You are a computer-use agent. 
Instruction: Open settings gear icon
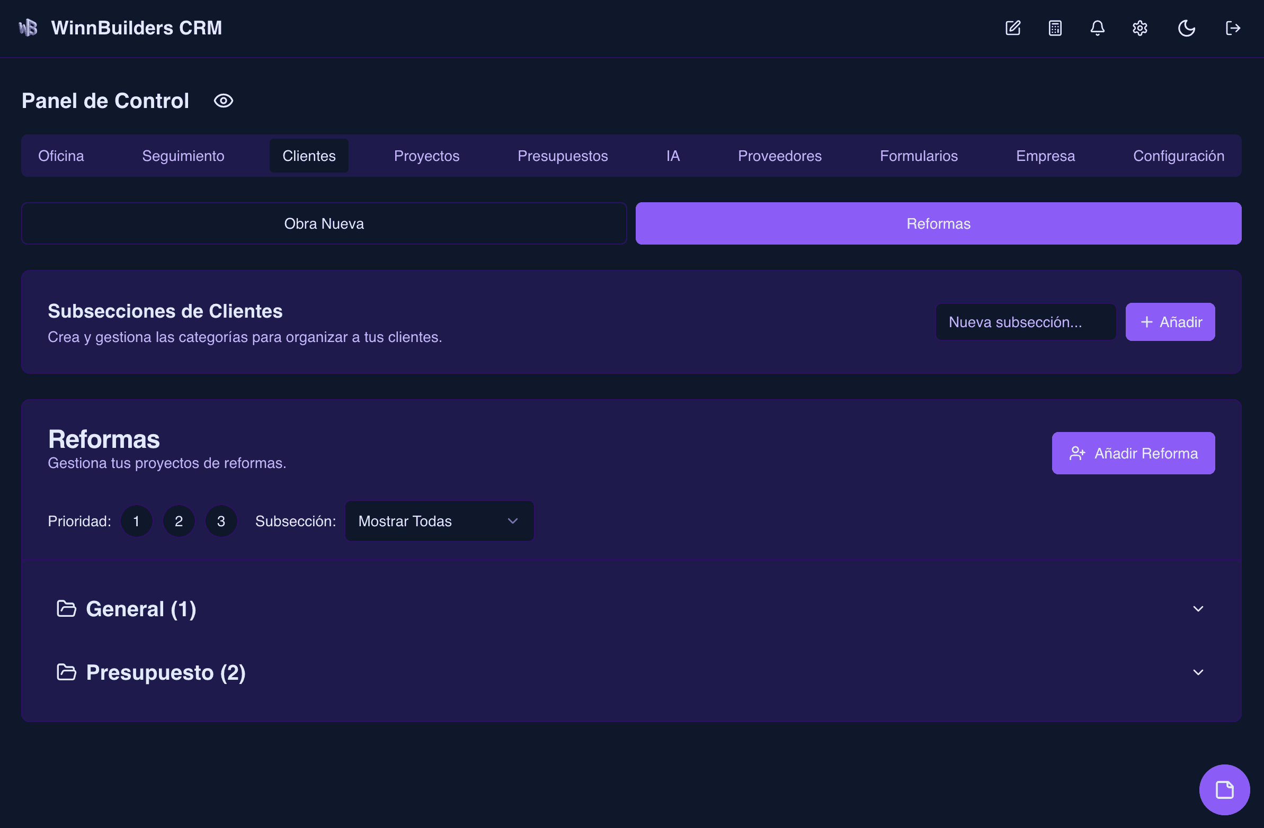coord(1140,28)
